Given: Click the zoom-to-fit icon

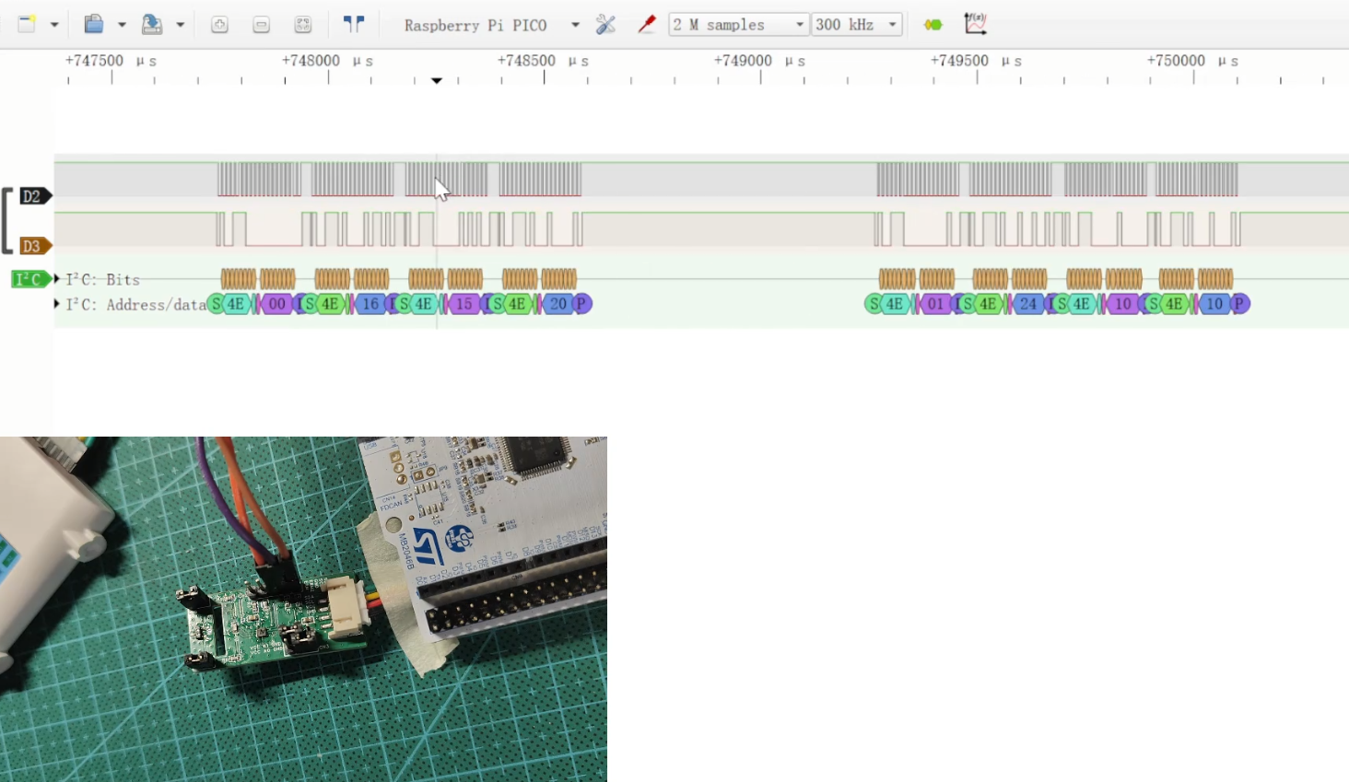Looking at the screenshot, I should [x=303, y=25].
